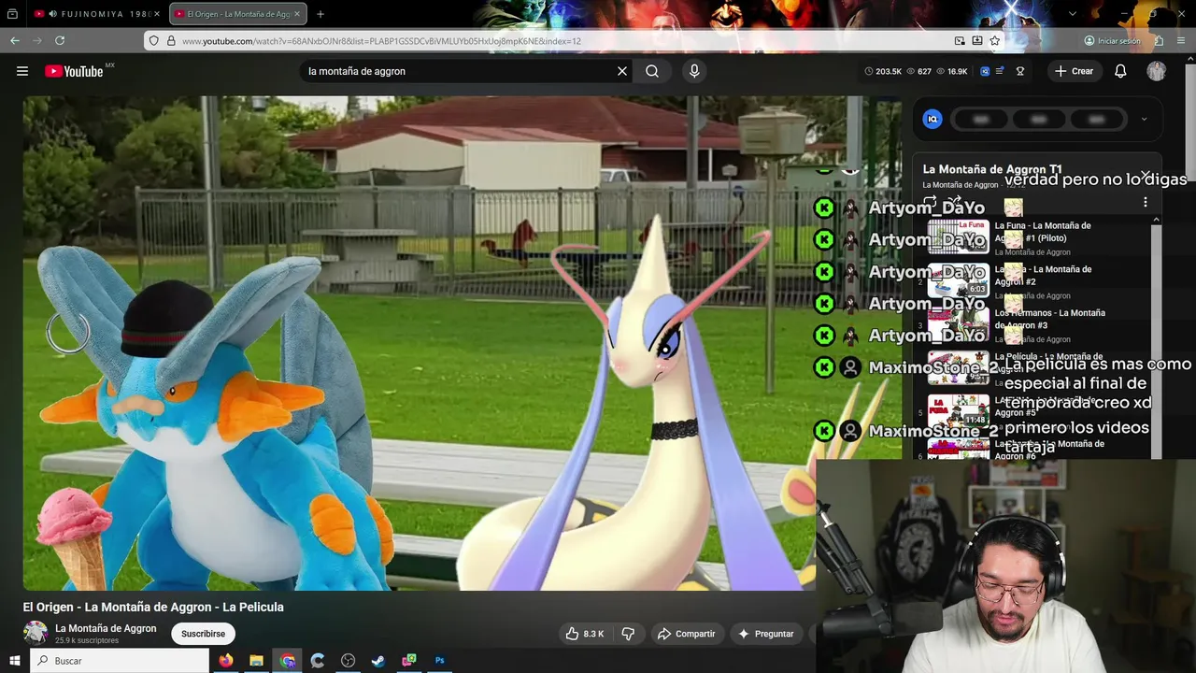The image size is (1196, 673).
Task: Expand the list all tabs chevron
Action: 1072,14
